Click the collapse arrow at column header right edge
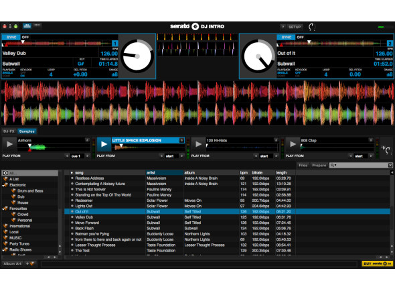Screen dimensions: 395x291 tap(392, 172)
